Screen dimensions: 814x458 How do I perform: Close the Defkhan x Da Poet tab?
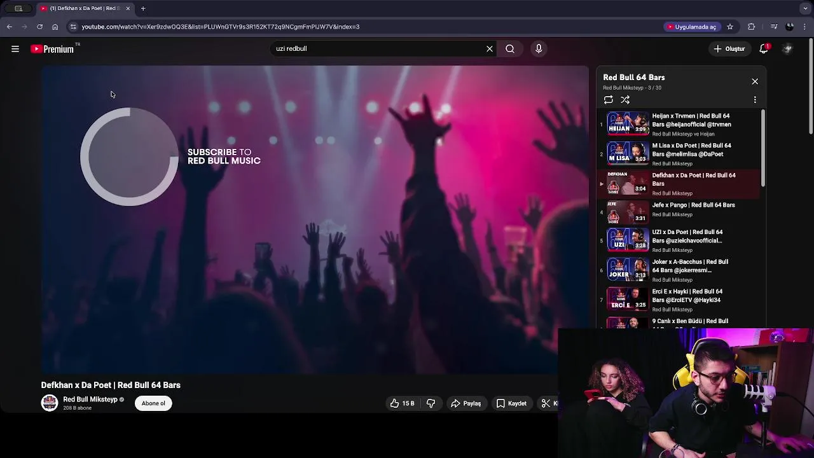pos(128,8)
